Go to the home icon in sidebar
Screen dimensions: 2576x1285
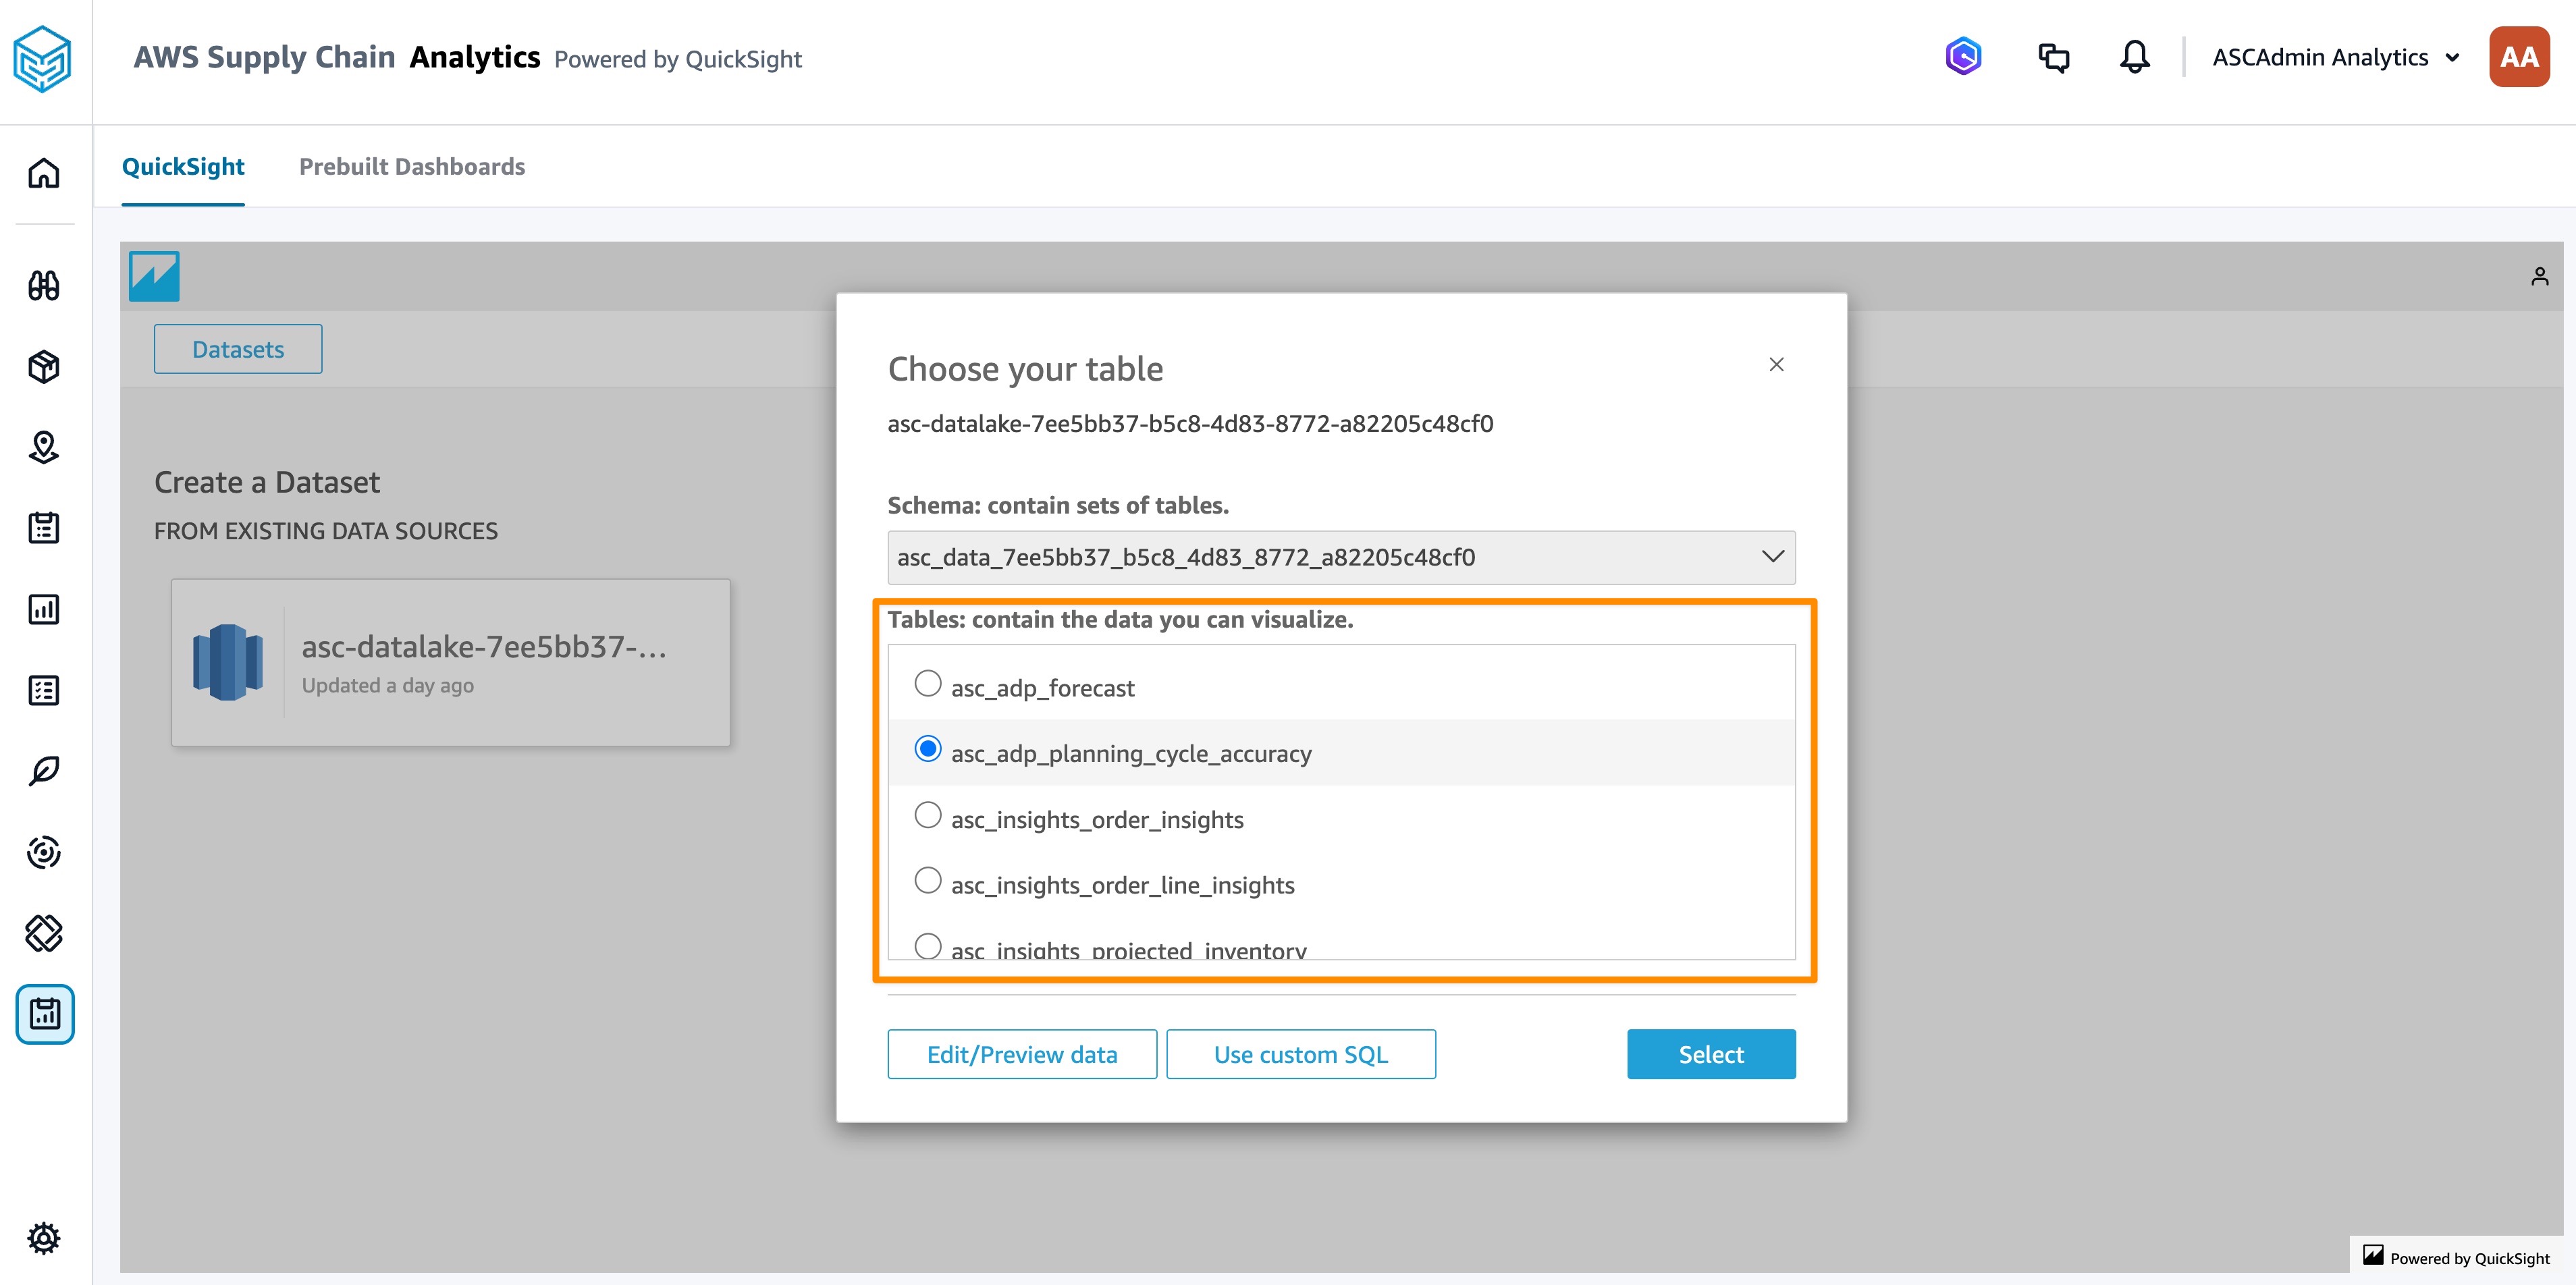point(44,173)
